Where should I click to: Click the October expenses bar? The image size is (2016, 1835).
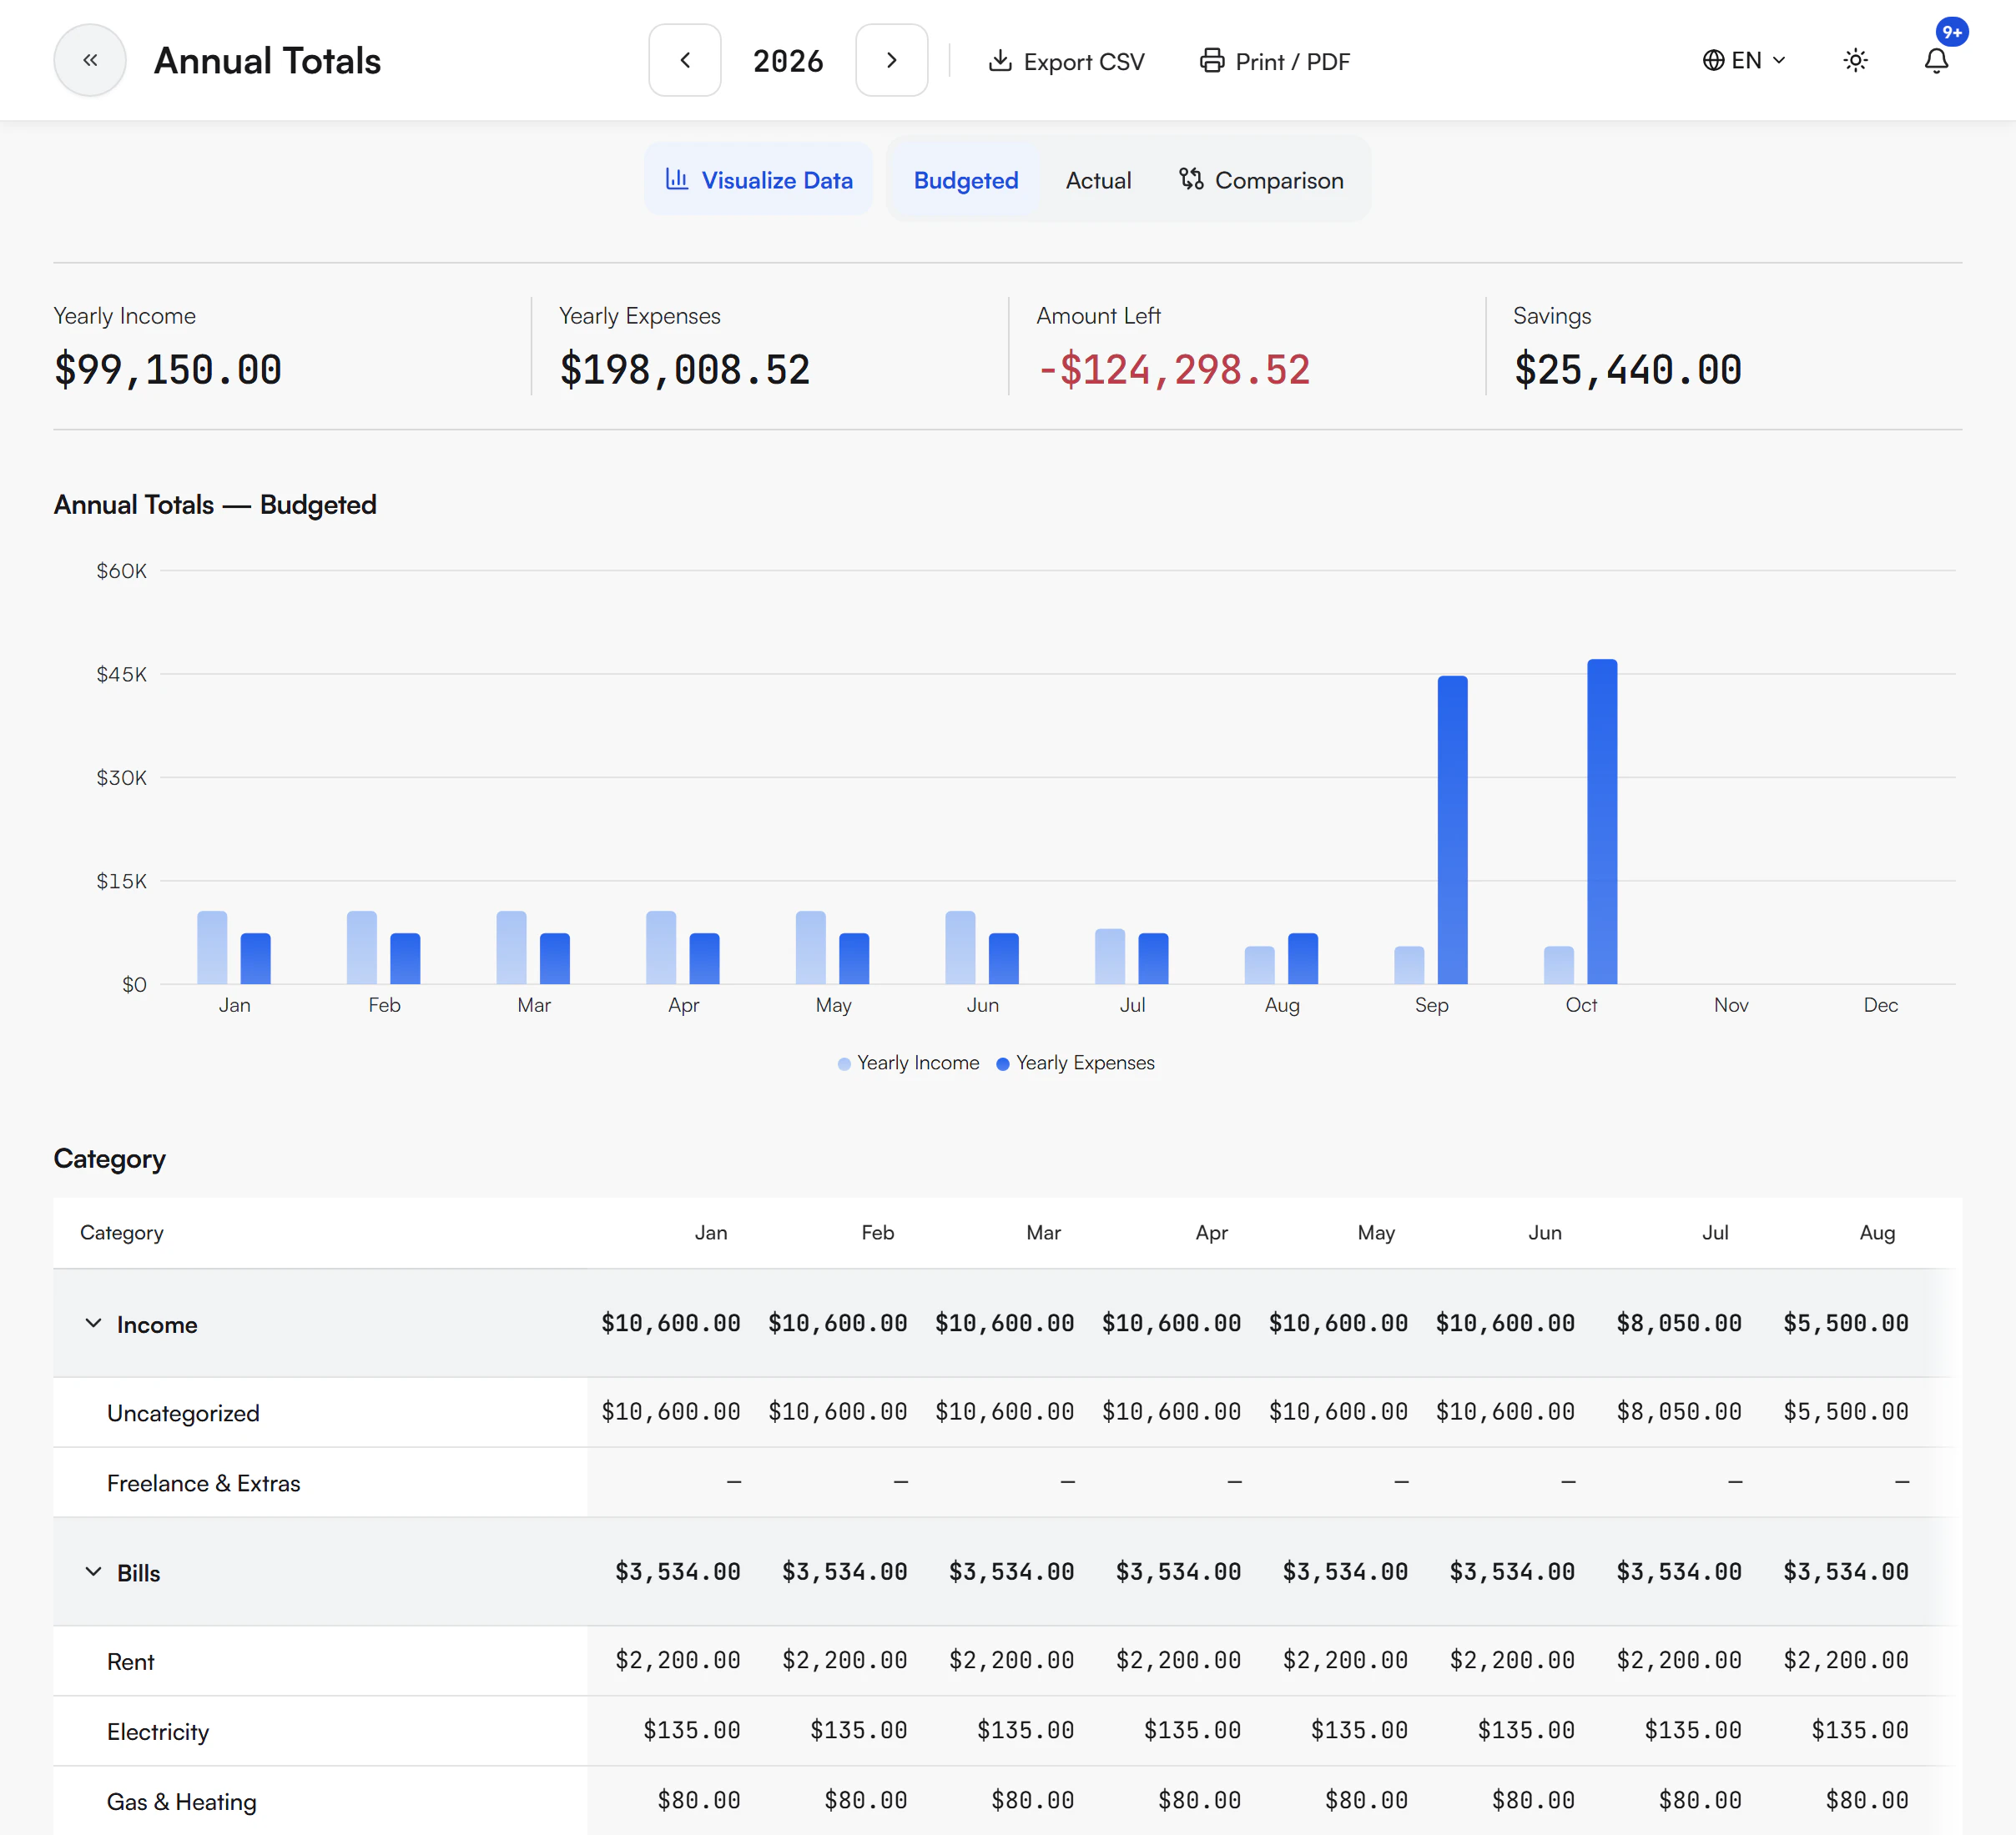pos(1602,822)
